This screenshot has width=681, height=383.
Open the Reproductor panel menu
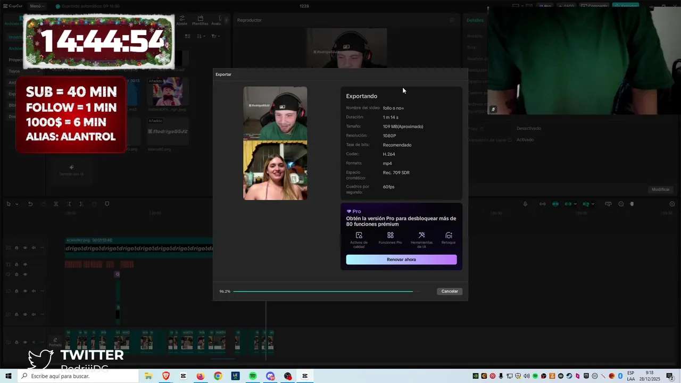click(452, 20)
